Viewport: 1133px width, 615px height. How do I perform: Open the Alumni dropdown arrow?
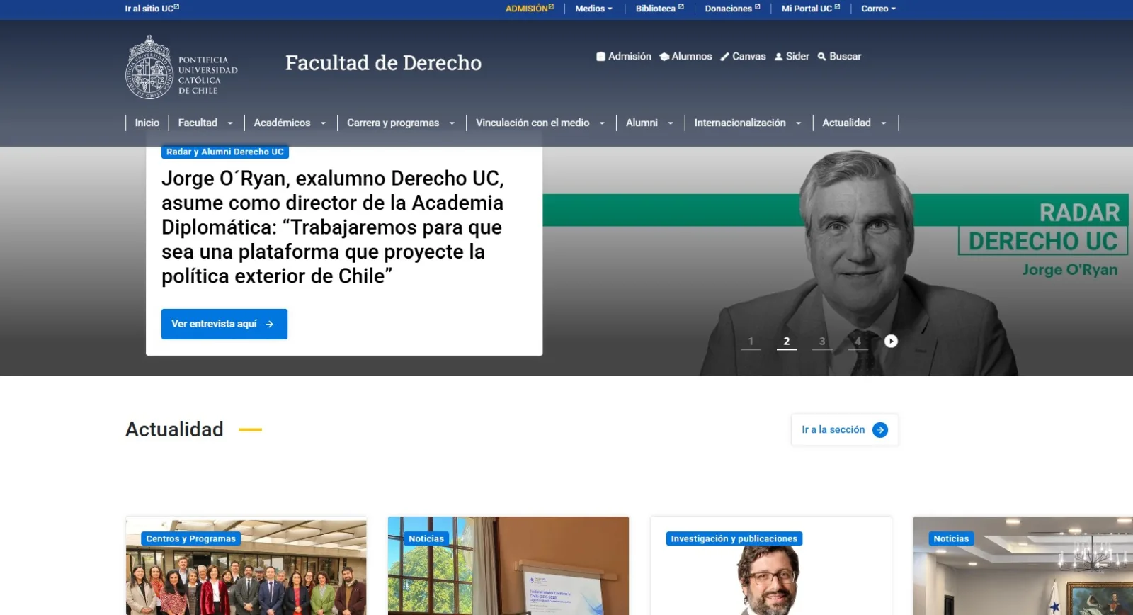pyautogui.click(x=671, y=123)
